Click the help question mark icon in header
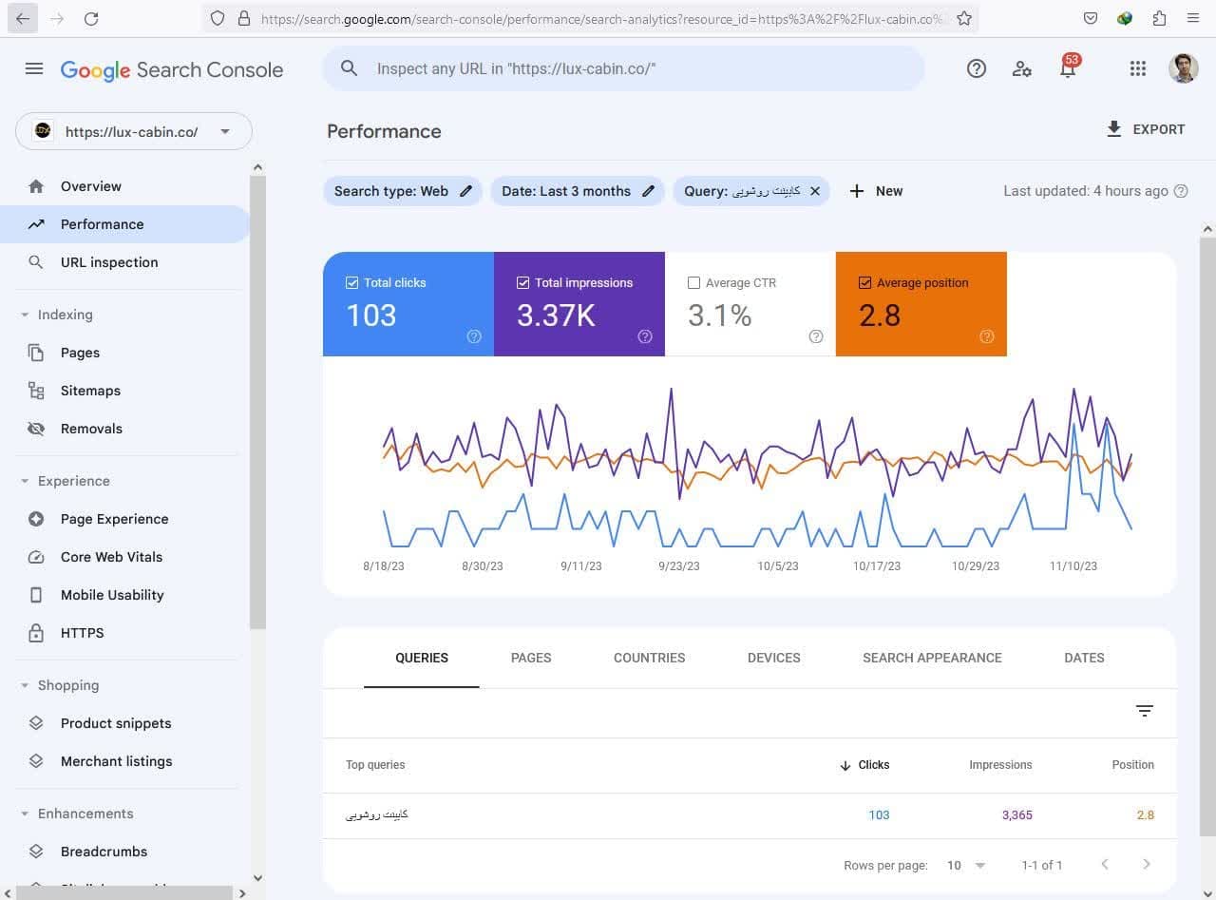 pyautogui.click(x=976, y=68)
